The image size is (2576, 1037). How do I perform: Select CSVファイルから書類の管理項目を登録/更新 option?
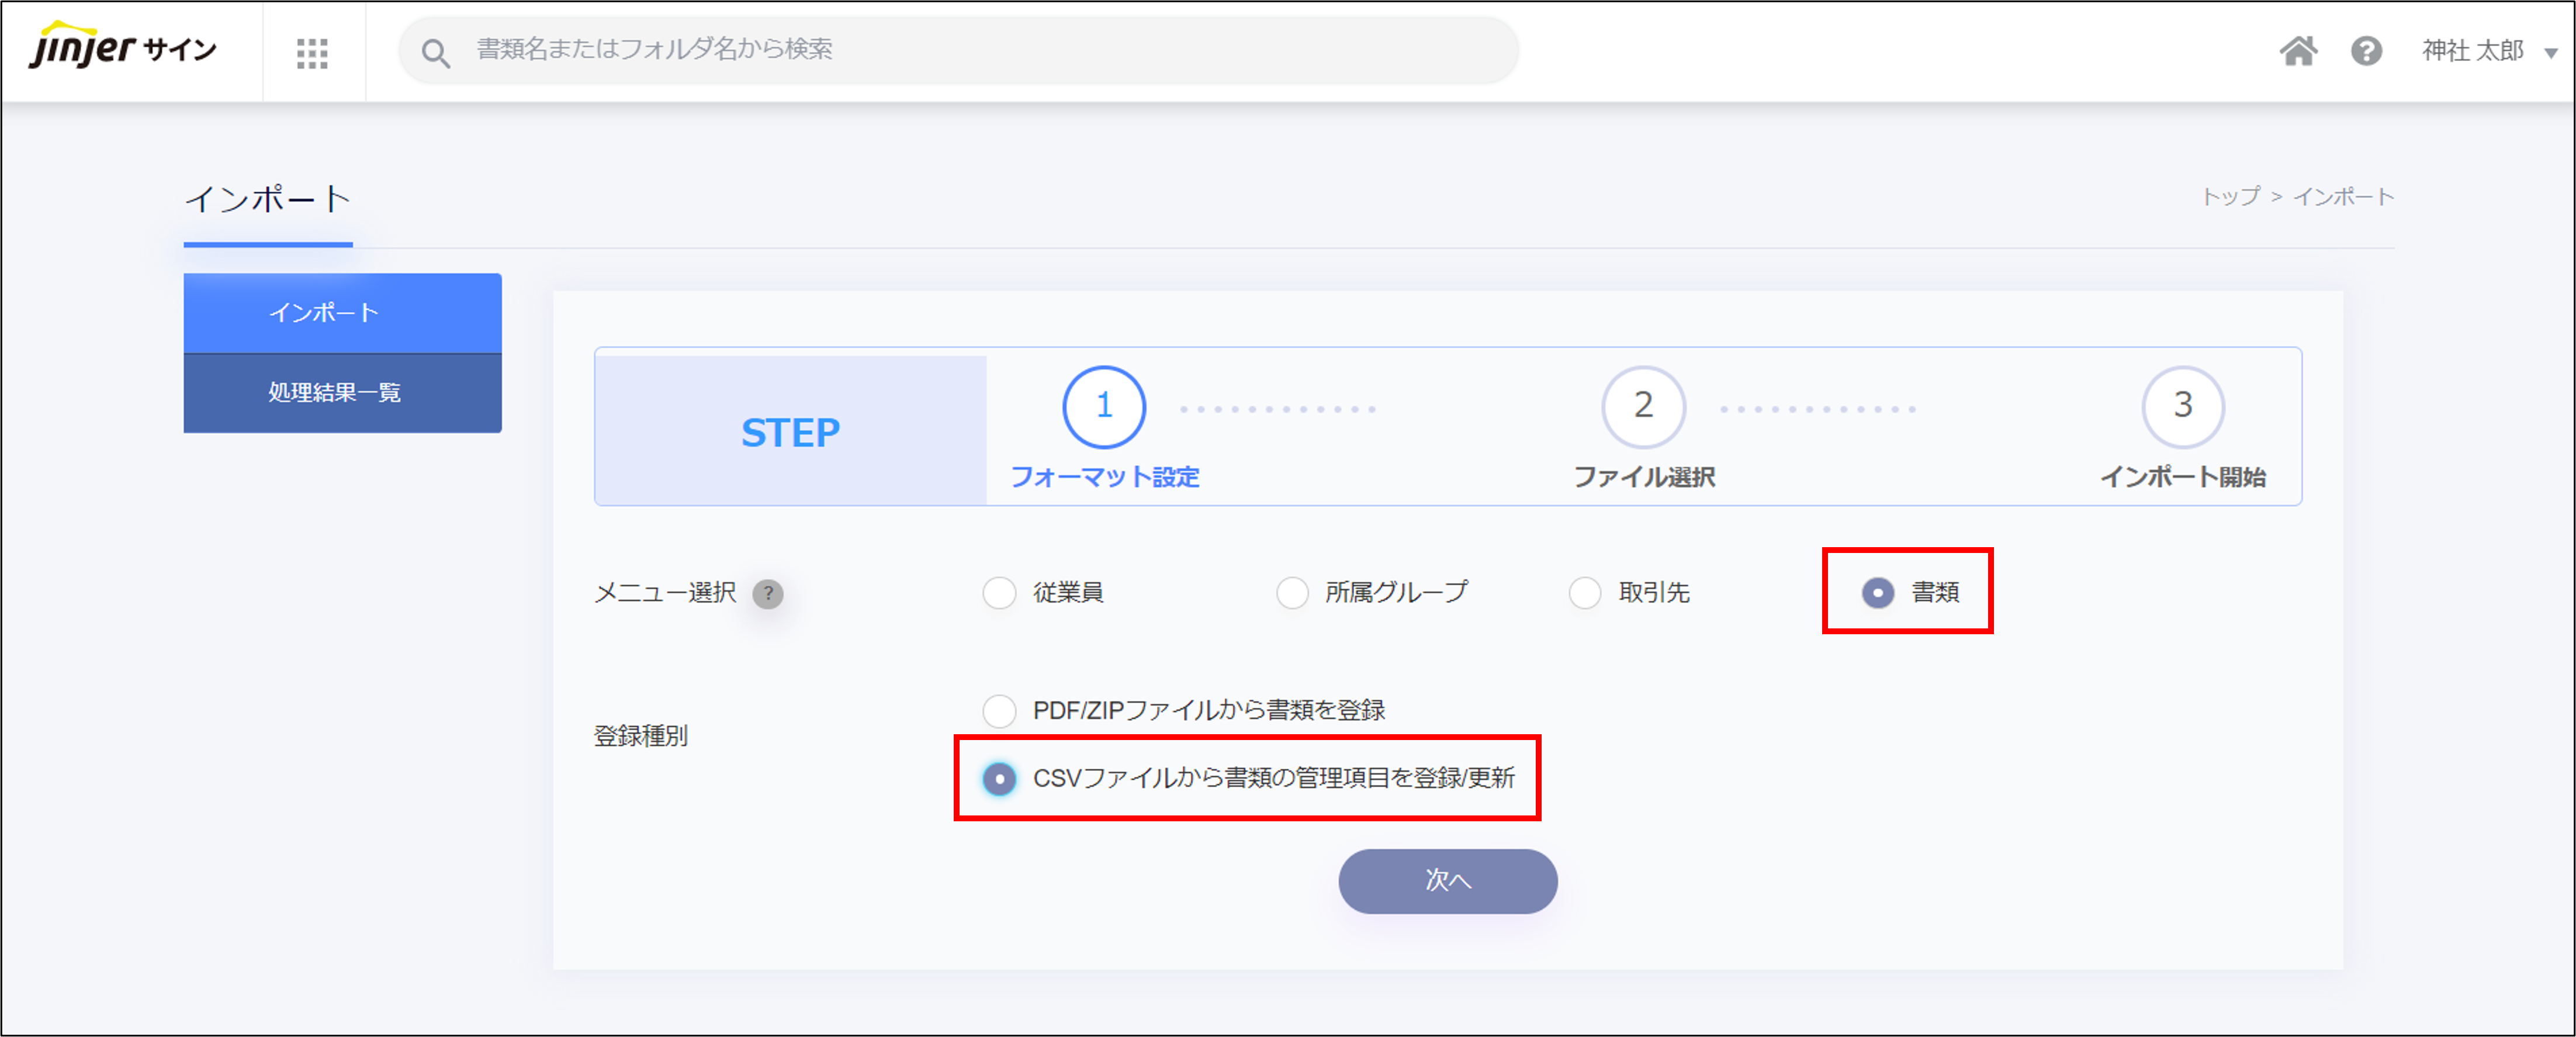tap(999, 779)
